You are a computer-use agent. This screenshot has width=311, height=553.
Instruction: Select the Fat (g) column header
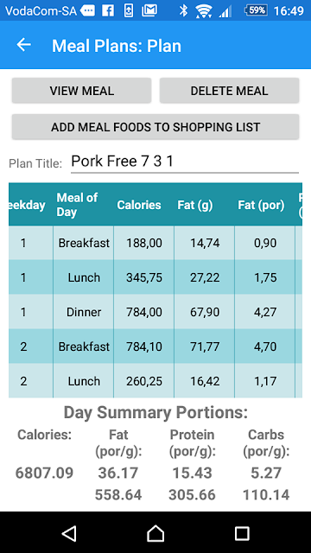[195, 205]
